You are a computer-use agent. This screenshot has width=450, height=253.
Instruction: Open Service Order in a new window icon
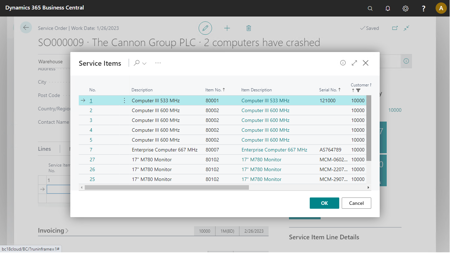coord(395,28)
